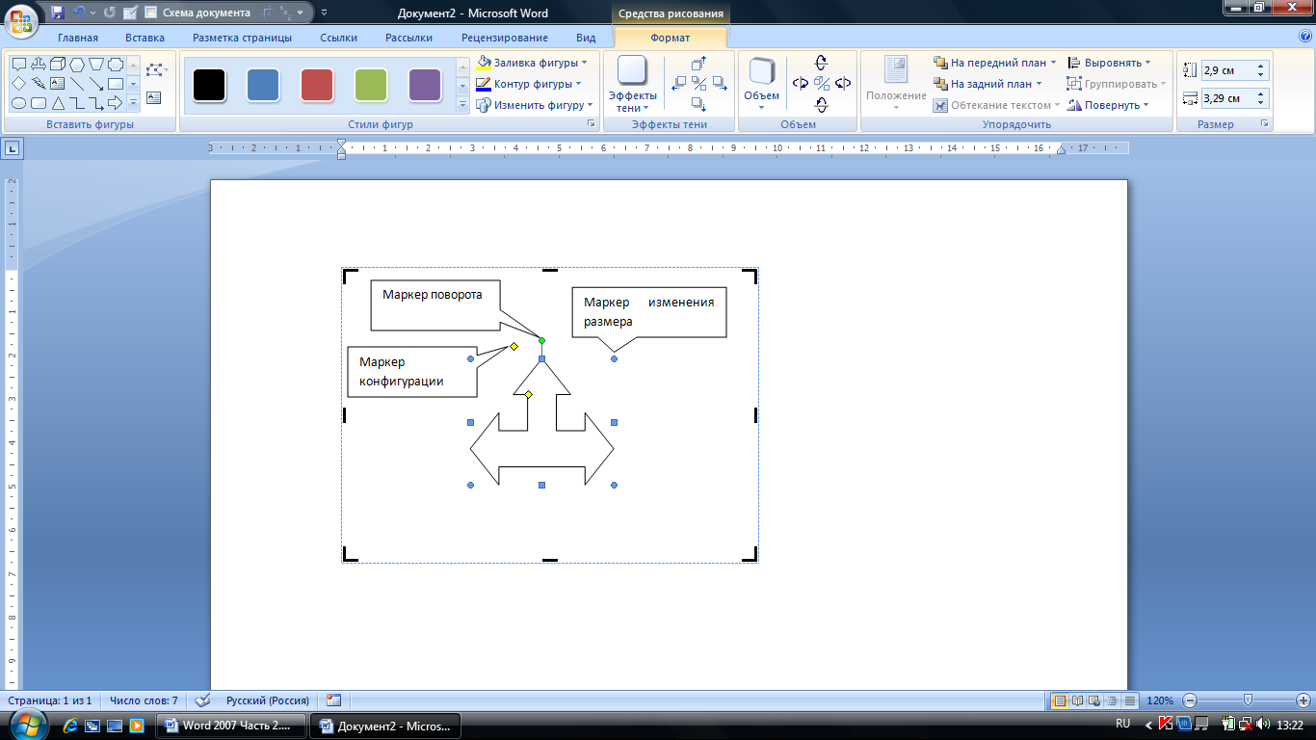Tilt 3-D effect right icon

coord(843,83)
